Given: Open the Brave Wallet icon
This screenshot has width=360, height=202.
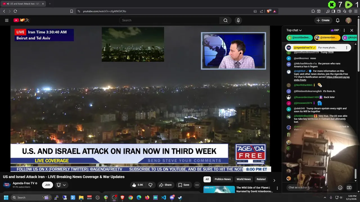Looking at the screenshot, I should click(339, 11).
